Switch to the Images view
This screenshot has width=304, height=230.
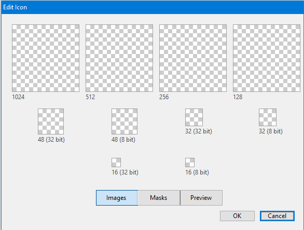click(x=117, y=198)
